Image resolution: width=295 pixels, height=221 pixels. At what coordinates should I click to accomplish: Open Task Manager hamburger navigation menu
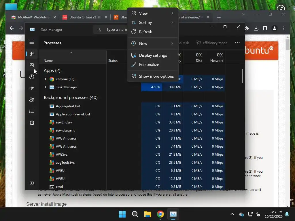[32, 43]
